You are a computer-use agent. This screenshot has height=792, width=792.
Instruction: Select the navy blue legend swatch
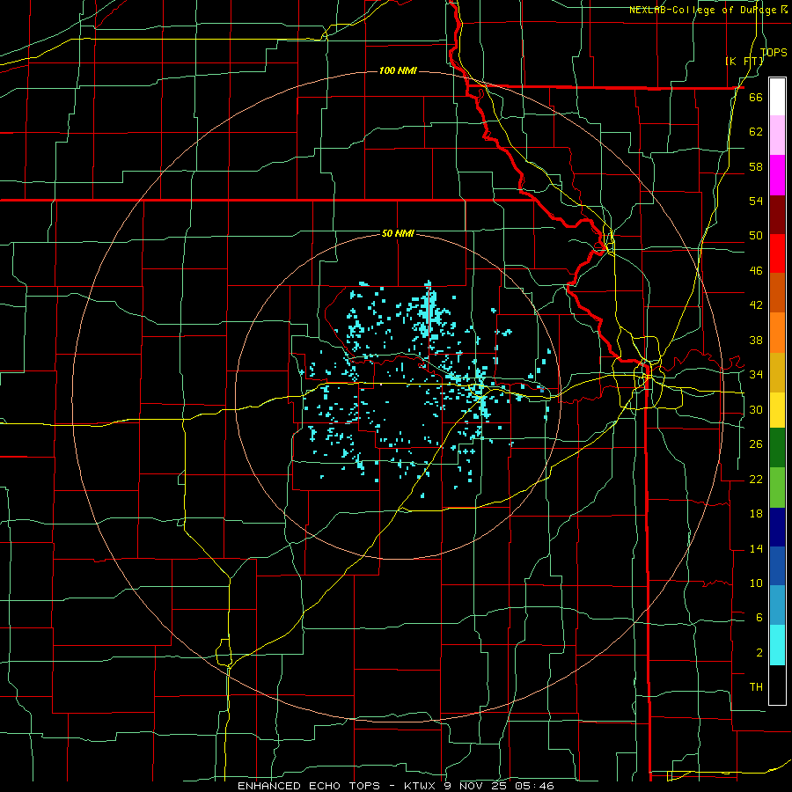pyautogui.click(x=777, y=527)
